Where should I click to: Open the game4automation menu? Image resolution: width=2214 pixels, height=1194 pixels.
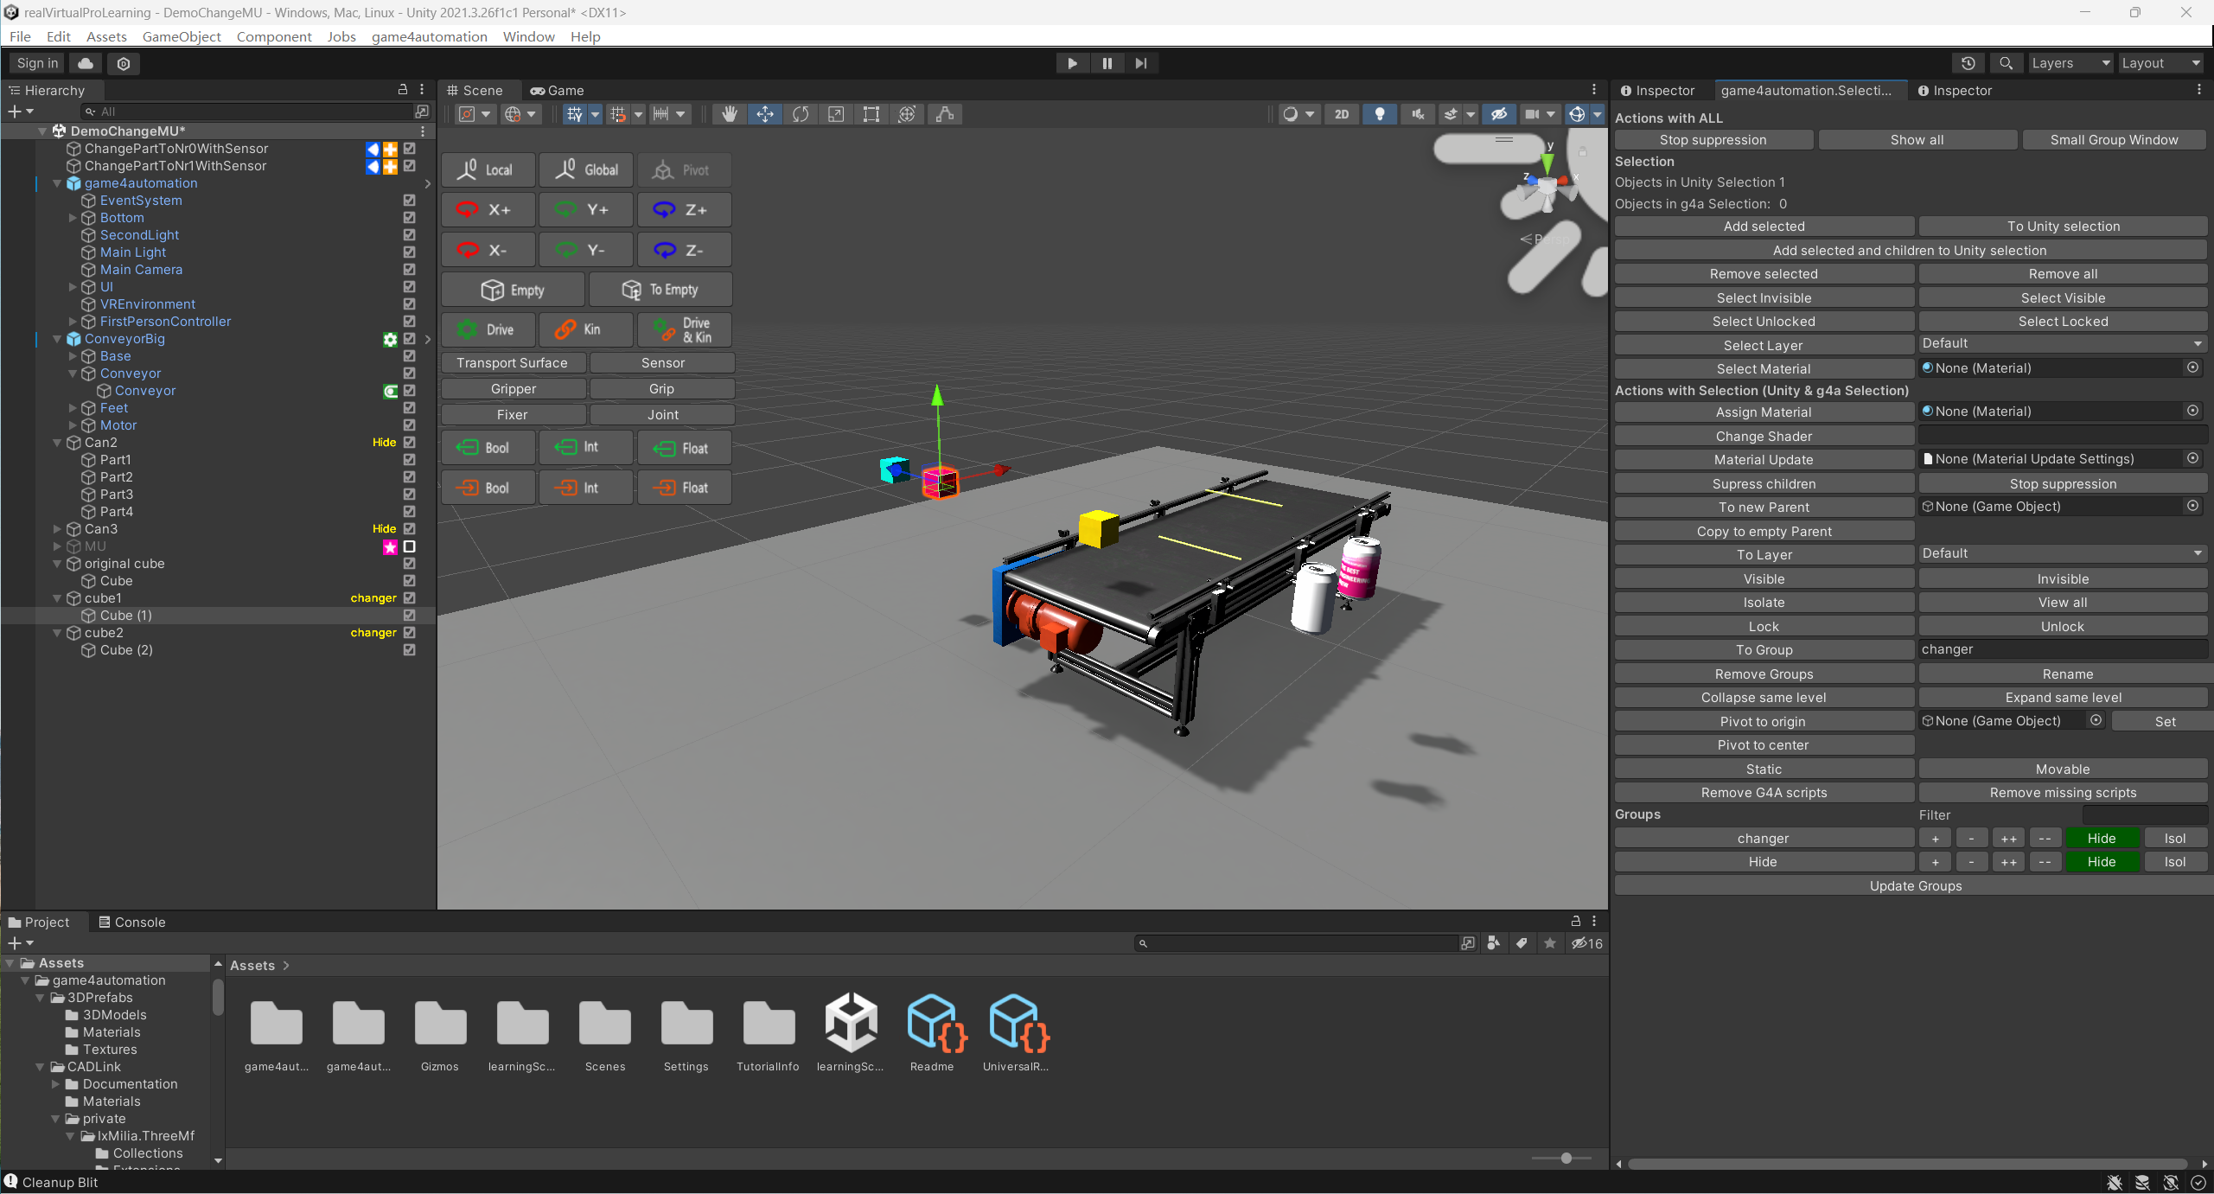tap(430, 36)
